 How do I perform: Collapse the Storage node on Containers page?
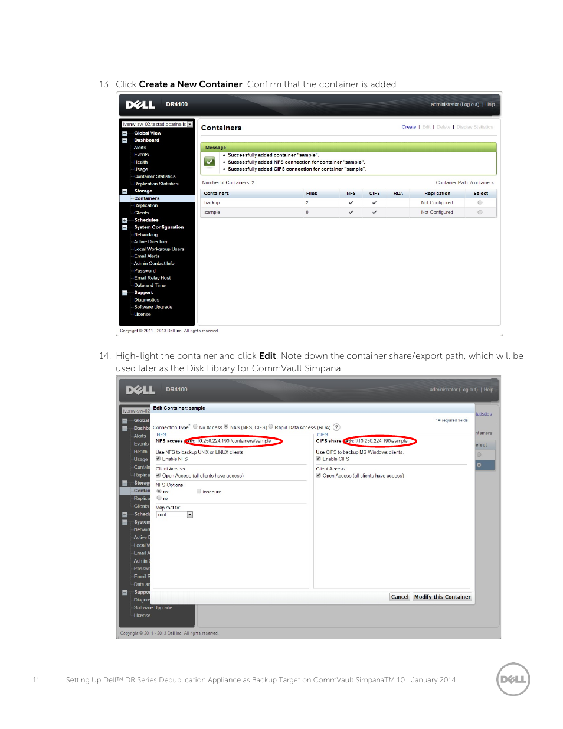pyautogui.click(x=125, y=191)
